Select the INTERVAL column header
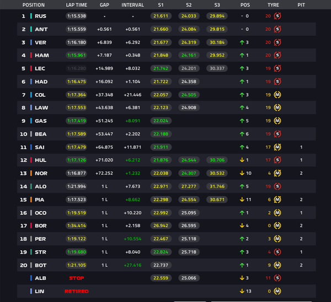Screen dimensions: 331x302 [132, 5]
